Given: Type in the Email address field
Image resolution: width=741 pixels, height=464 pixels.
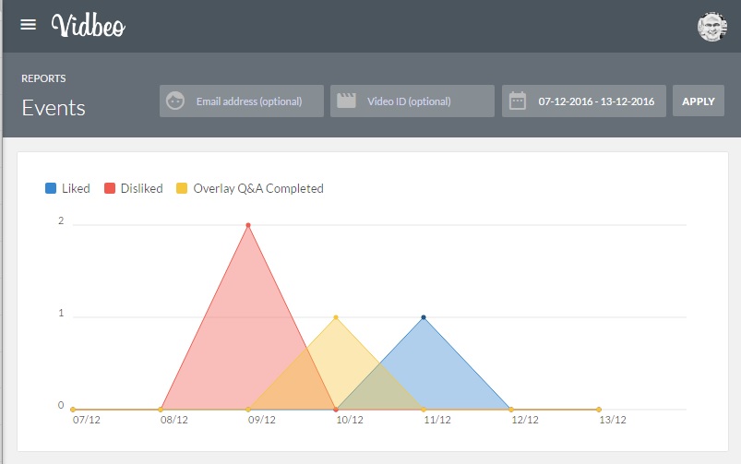Looking at the screenshot, I should coord(249,101).
